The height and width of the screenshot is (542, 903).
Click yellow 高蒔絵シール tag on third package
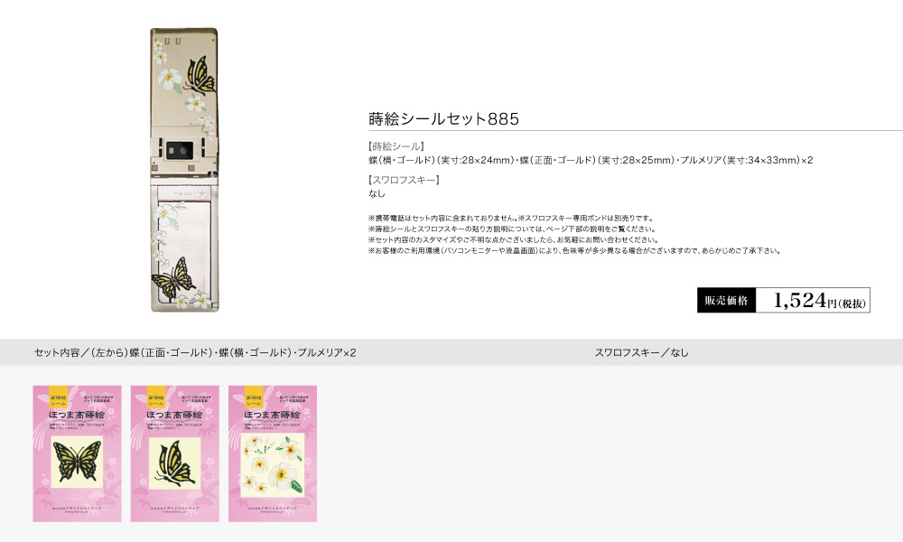click(x=254, y=397)
